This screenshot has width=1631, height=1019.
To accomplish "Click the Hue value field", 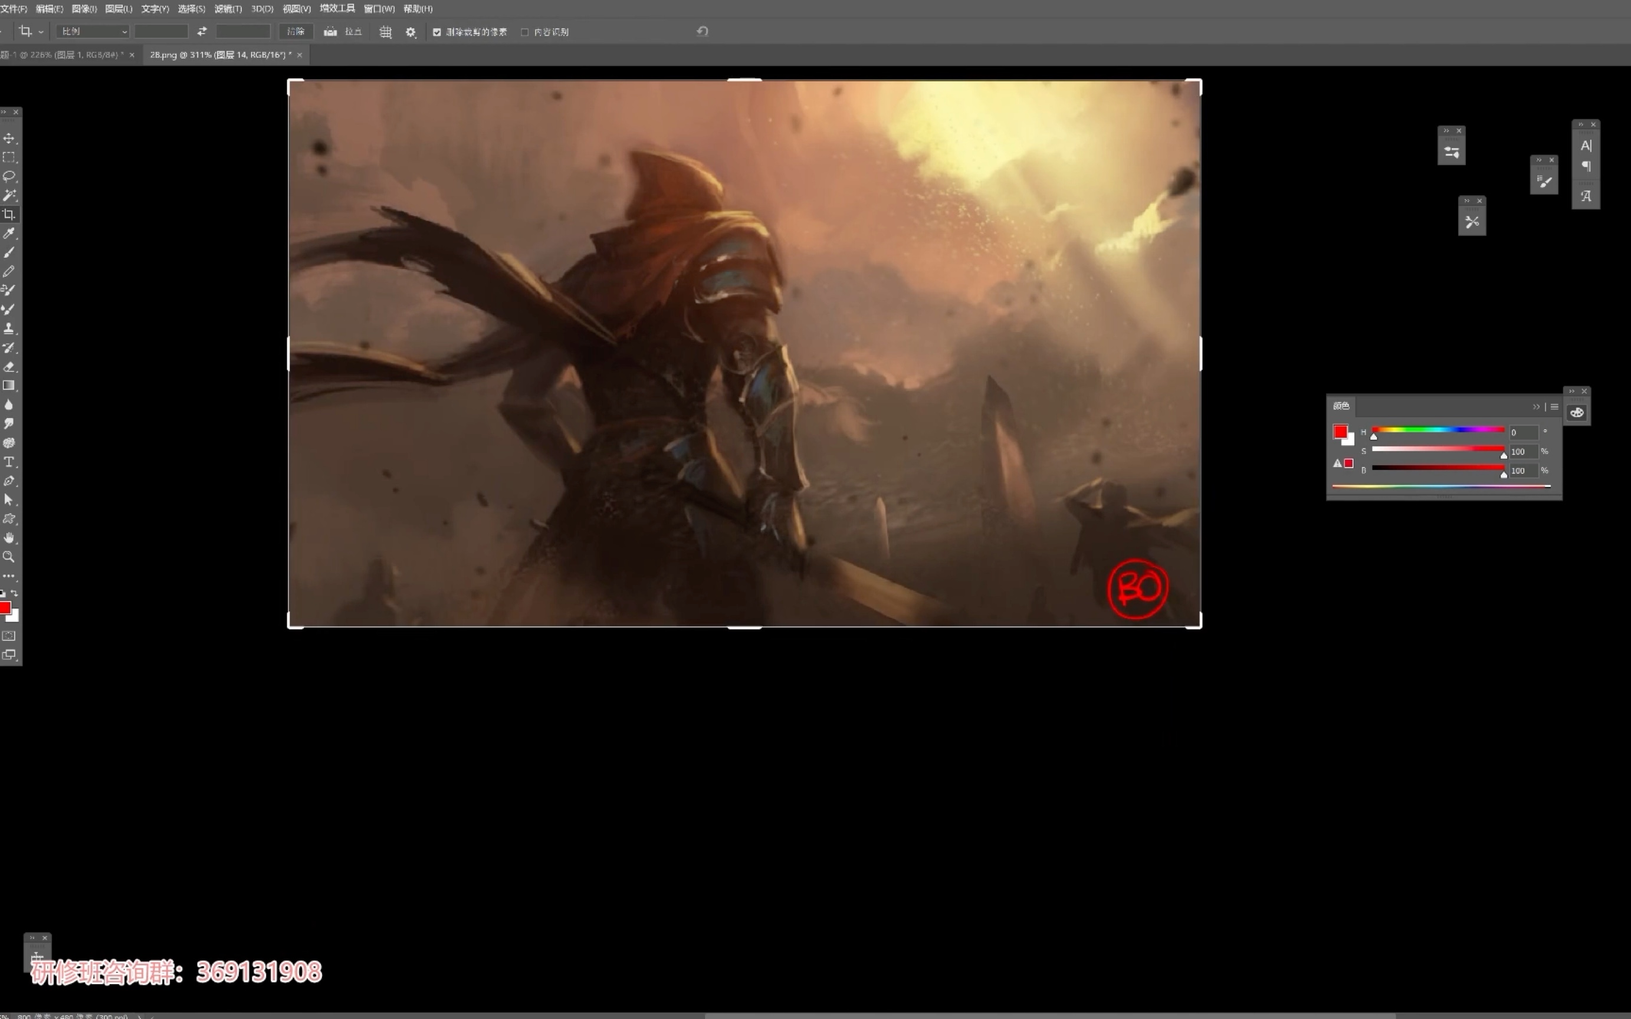I will pos(1523,433).
